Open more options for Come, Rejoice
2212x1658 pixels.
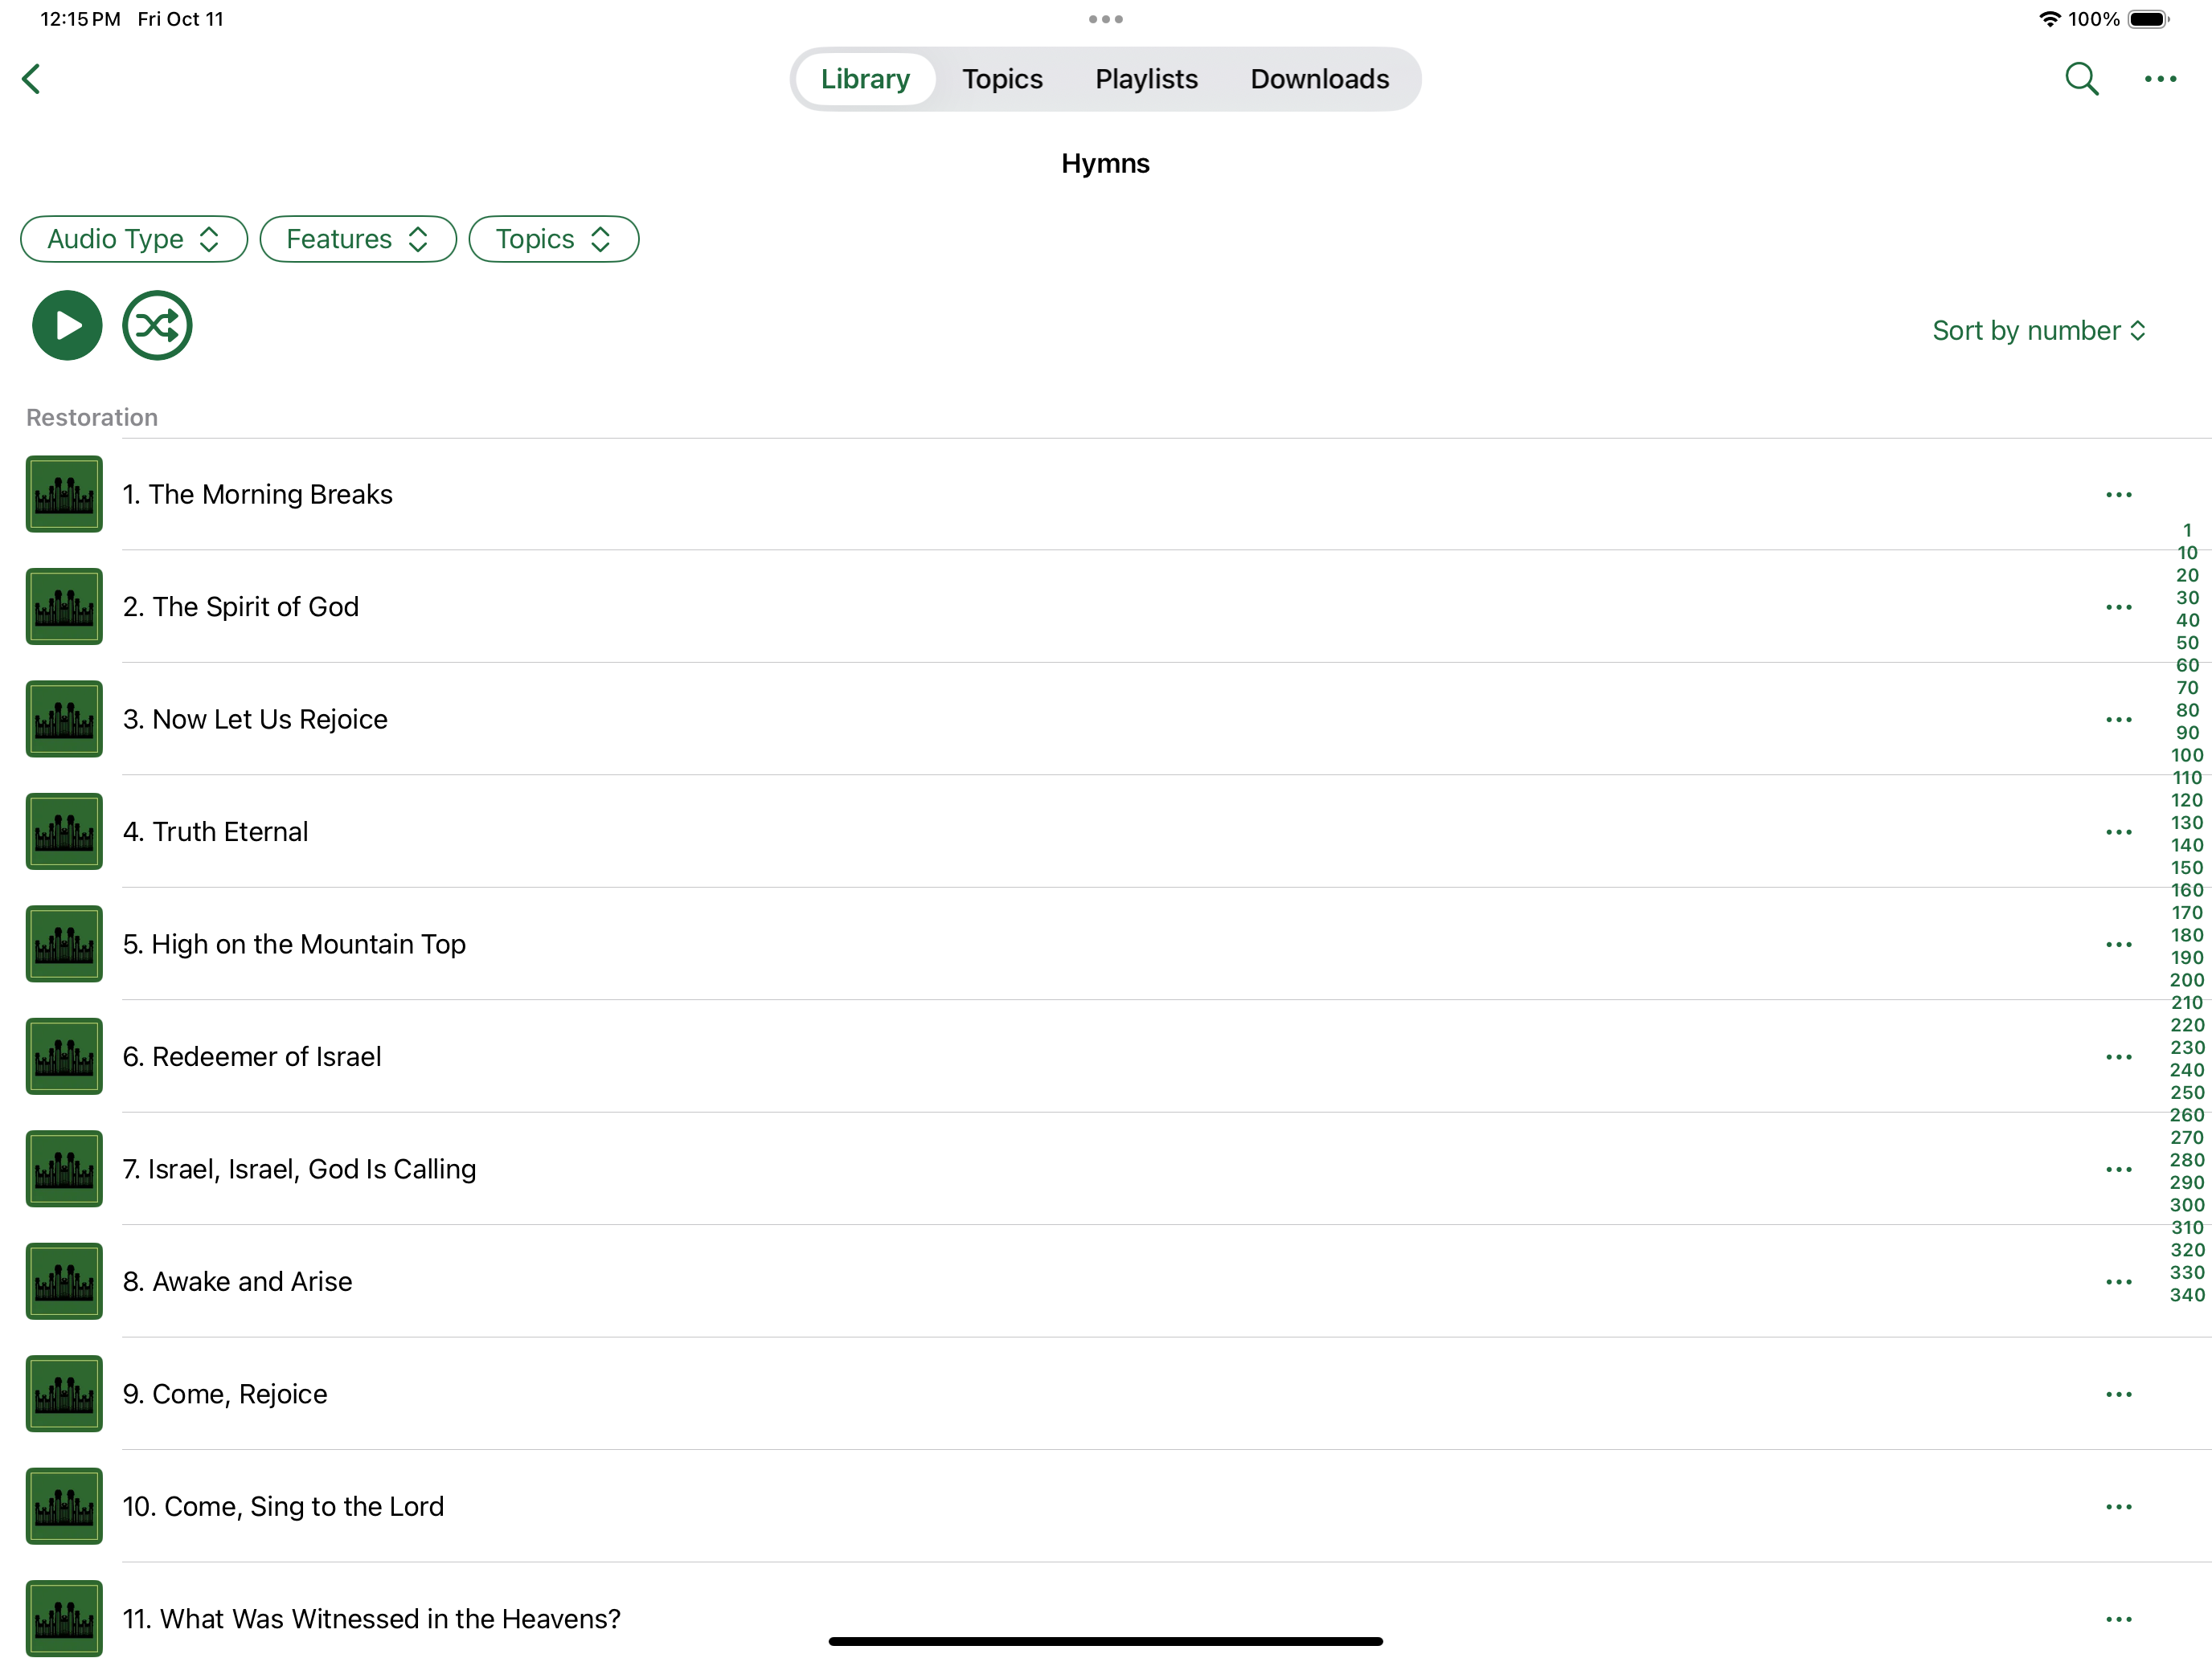tap(2118, 1395)
